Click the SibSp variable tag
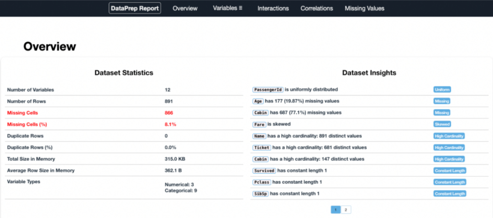The height and width of the screenshot is (218, 493). click(261, 194)
